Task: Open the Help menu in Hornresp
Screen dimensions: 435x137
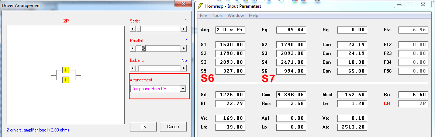Action: 253,15
